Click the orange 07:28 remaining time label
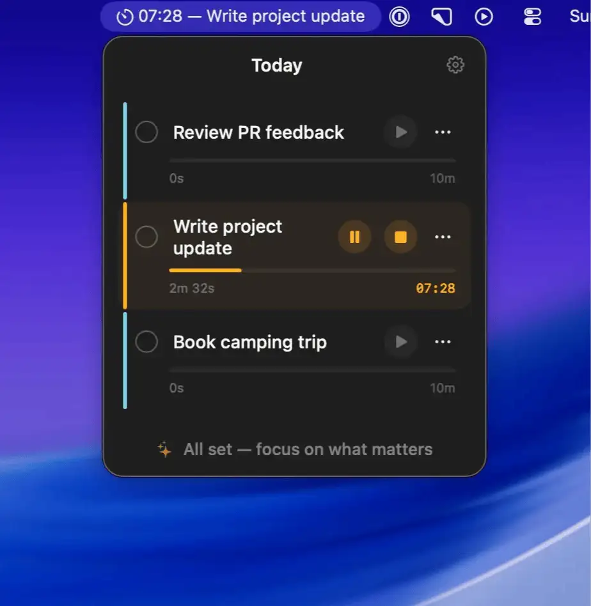Screen dimensions: 591x606 (x=436, y=288)
